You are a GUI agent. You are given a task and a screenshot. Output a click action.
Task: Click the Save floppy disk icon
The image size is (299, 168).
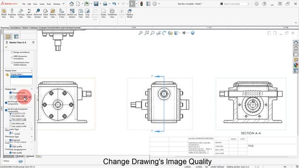point(96,4)
